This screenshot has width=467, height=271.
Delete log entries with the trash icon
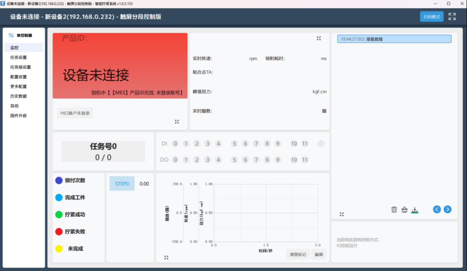[x=394, y=209]
